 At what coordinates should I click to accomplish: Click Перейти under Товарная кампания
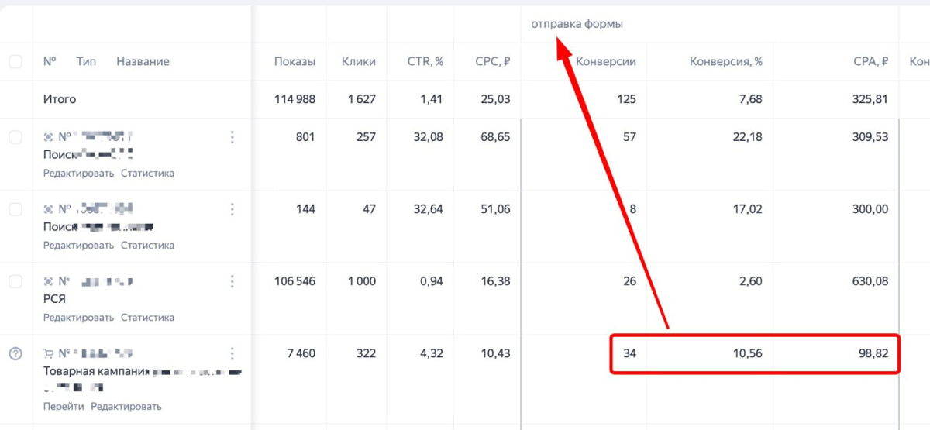[64, 407]
